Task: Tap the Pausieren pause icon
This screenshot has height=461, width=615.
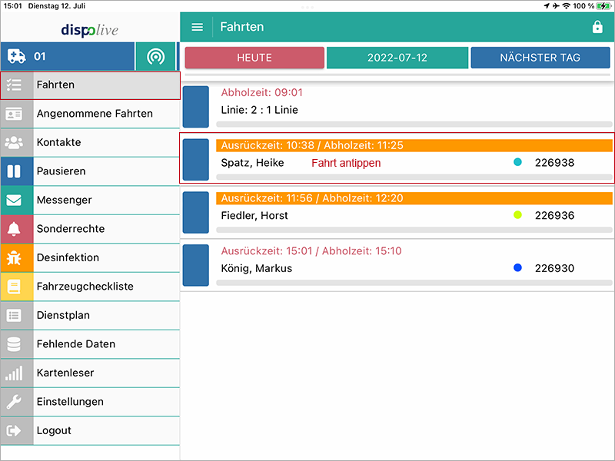Action: pyautogui.click(x=14, y=171)
